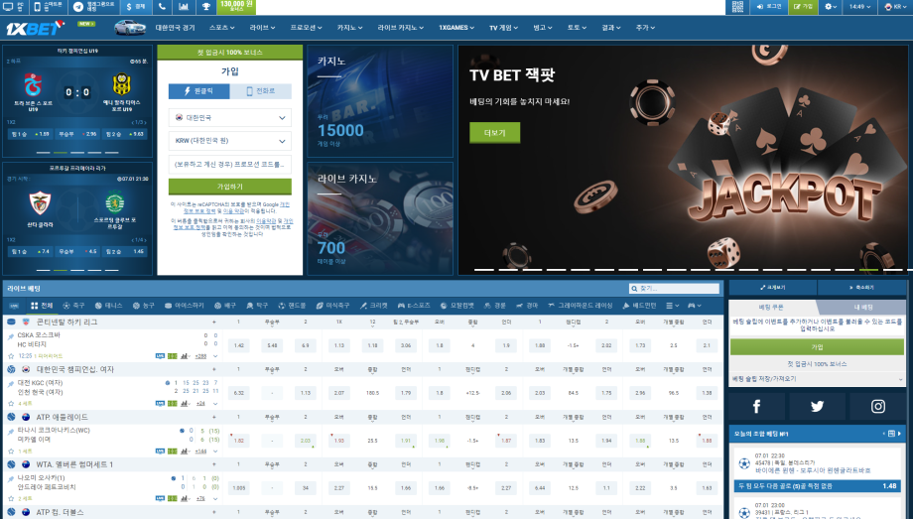Open the KRW currency dropdown
The image size is (913, 519).
tap(230, 141)
